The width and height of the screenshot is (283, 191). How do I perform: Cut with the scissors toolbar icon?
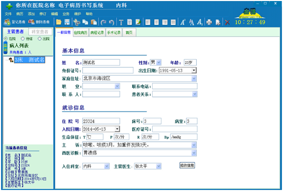click(77, 22)
